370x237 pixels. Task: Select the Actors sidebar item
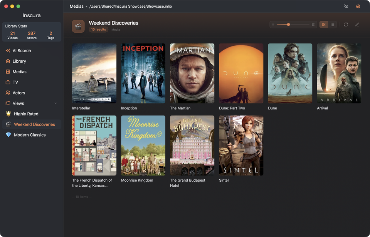click(x=32, y=93)
